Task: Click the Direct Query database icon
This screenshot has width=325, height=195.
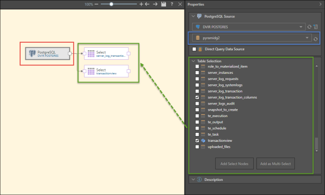Action: click(x=200, y=49)
